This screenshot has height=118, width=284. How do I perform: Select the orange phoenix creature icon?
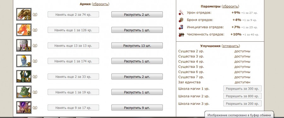click(x=24, y=30)
